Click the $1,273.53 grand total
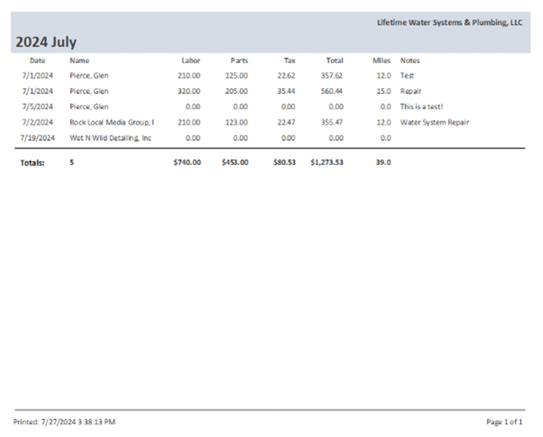 click(327, 161)
